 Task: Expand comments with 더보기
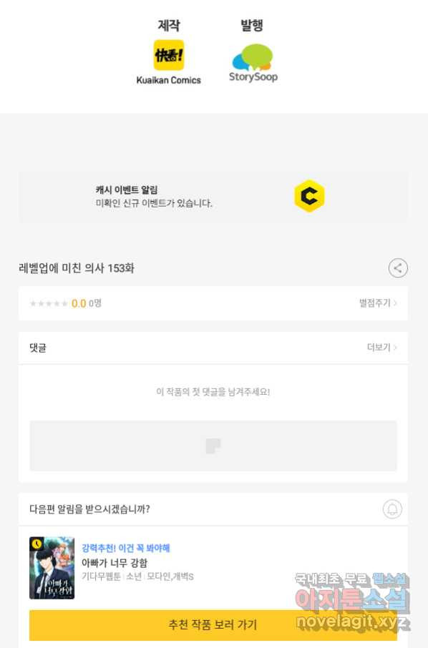pos(382,347)
